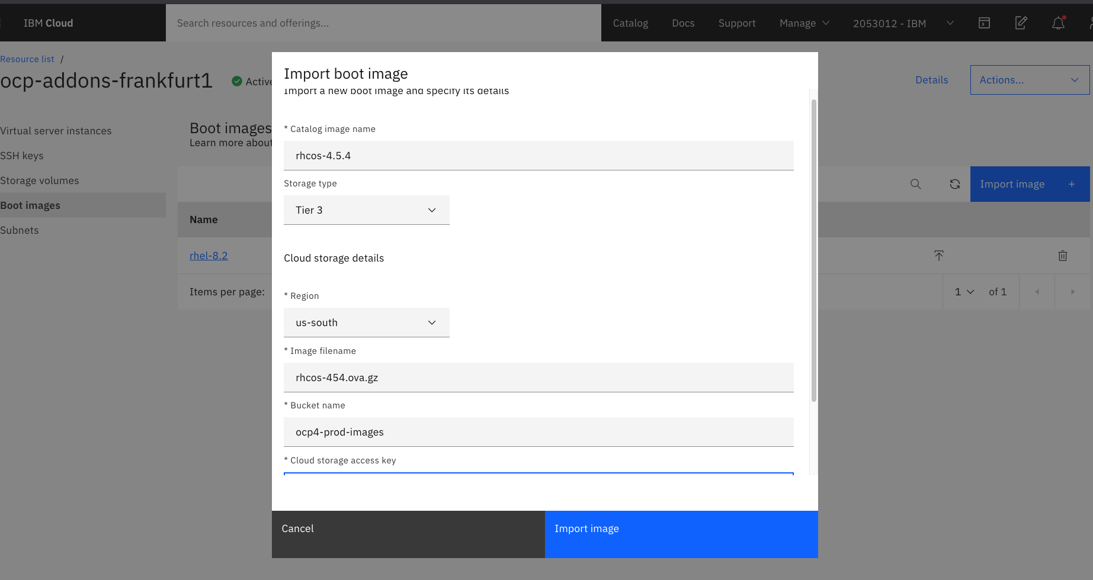Confirm Import image in the dialog
Viewport: 1093px width, 580px height.
tap(681, 534)
